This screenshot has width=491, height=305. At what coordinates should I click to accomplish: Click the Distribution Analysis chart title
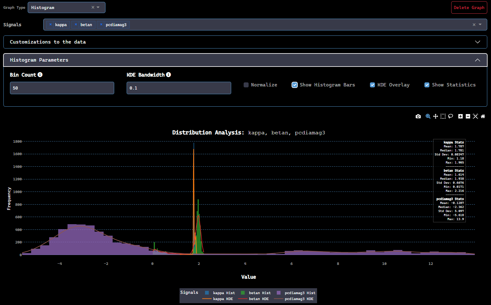click(249, 133)
